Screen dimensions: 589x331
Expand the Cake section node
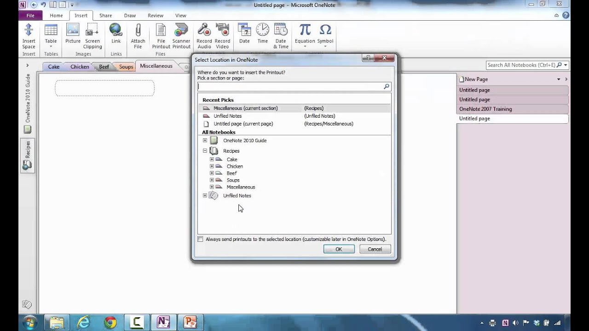point(212,159)
